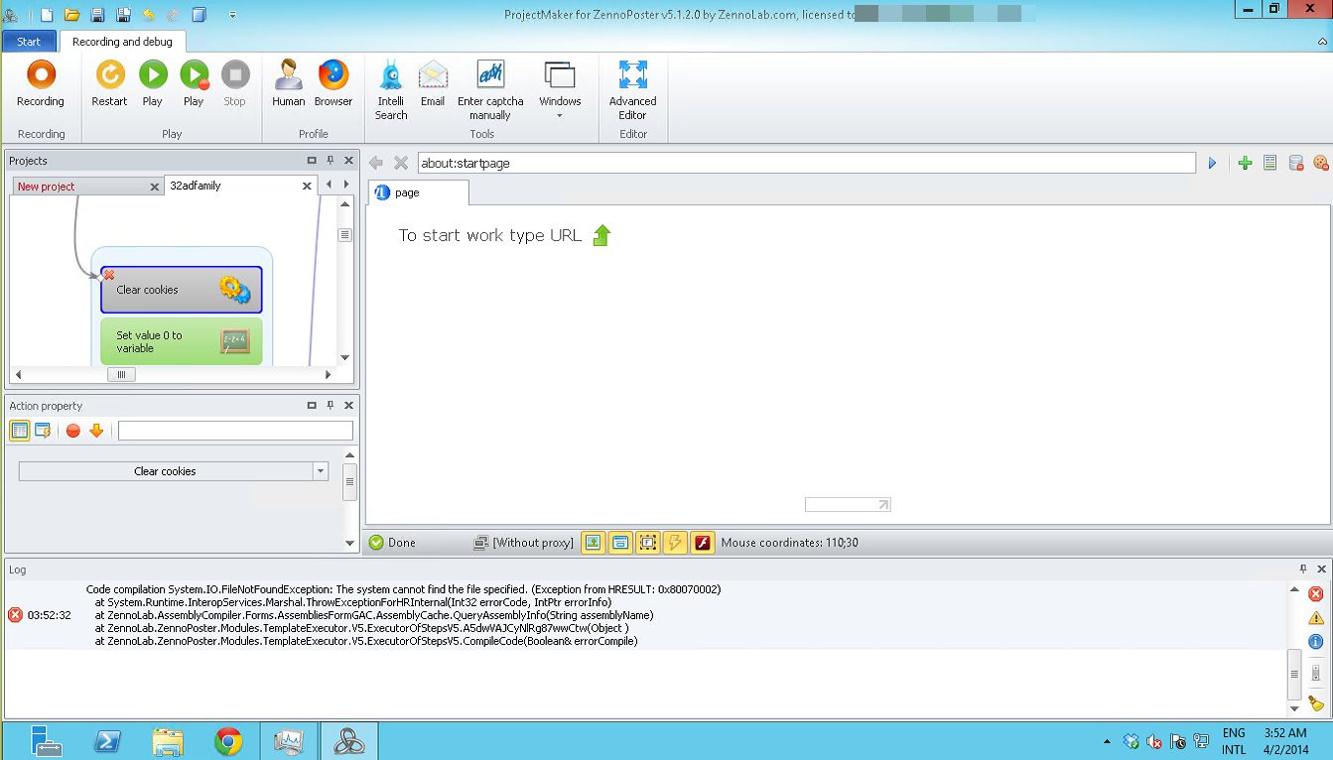The width and height of the screenshot is (1333, 760).
Task: Run the project with the plain green Play
Action: point(152,83)
